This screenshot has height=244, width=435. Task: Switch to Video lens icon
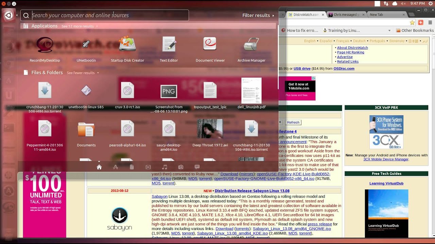(148, 167)
